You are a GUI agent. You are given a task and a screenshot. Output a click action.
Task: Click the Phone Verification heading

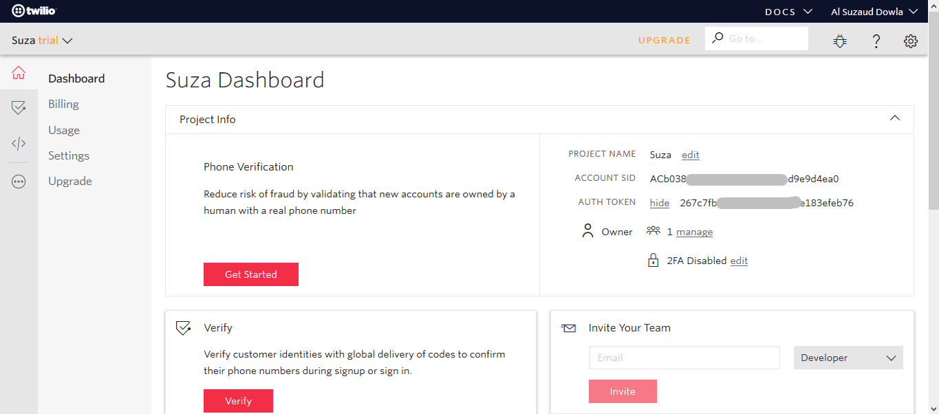[x=248, y=166]
